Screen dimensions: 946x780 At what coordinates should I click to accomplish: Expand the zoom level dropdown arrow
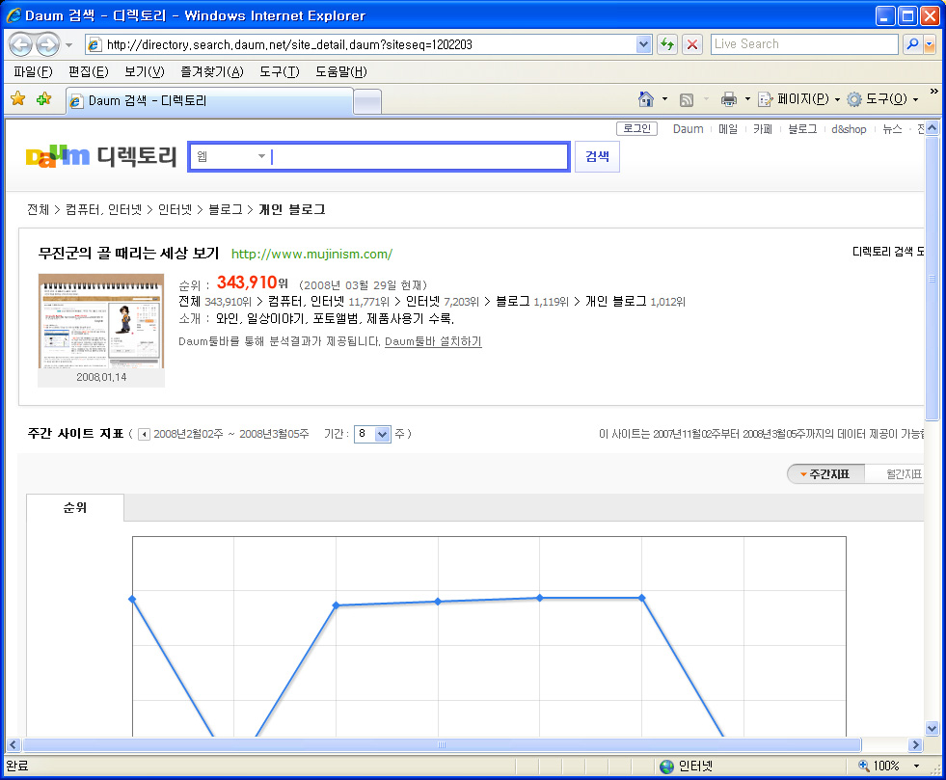pos(916,767)
